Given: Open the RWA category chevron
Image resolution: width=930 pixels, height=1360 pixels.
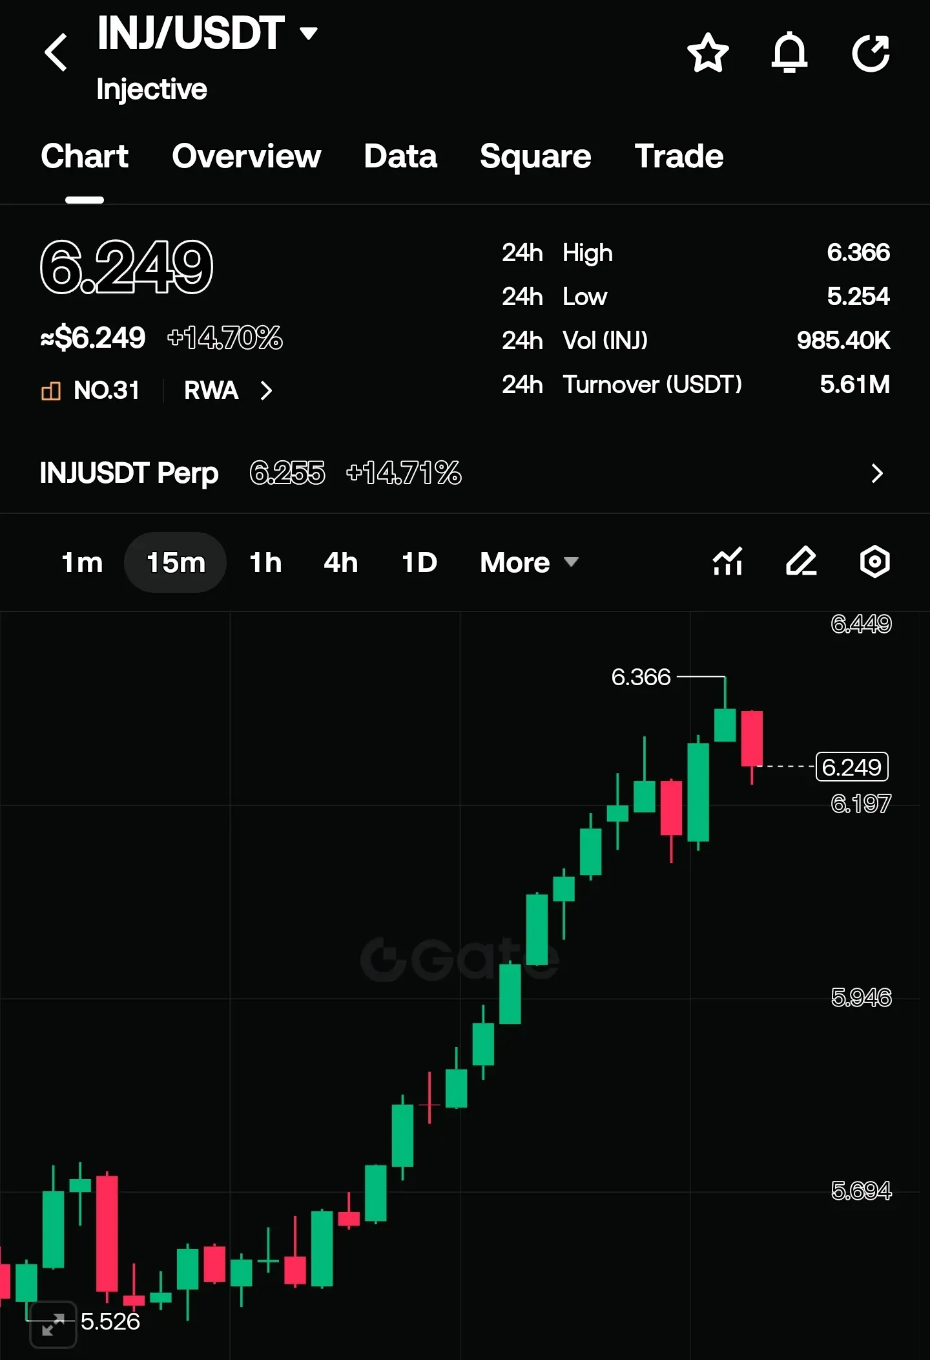Looking at the screenshot, I should click(x=266, y=390).
